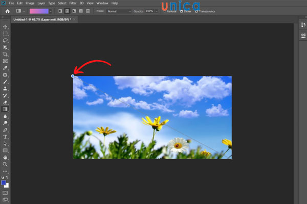The height and width of the screenshot is (204, 307).
Task: Pick the blue foreground color swatch
Action: [x=4, y=183]
